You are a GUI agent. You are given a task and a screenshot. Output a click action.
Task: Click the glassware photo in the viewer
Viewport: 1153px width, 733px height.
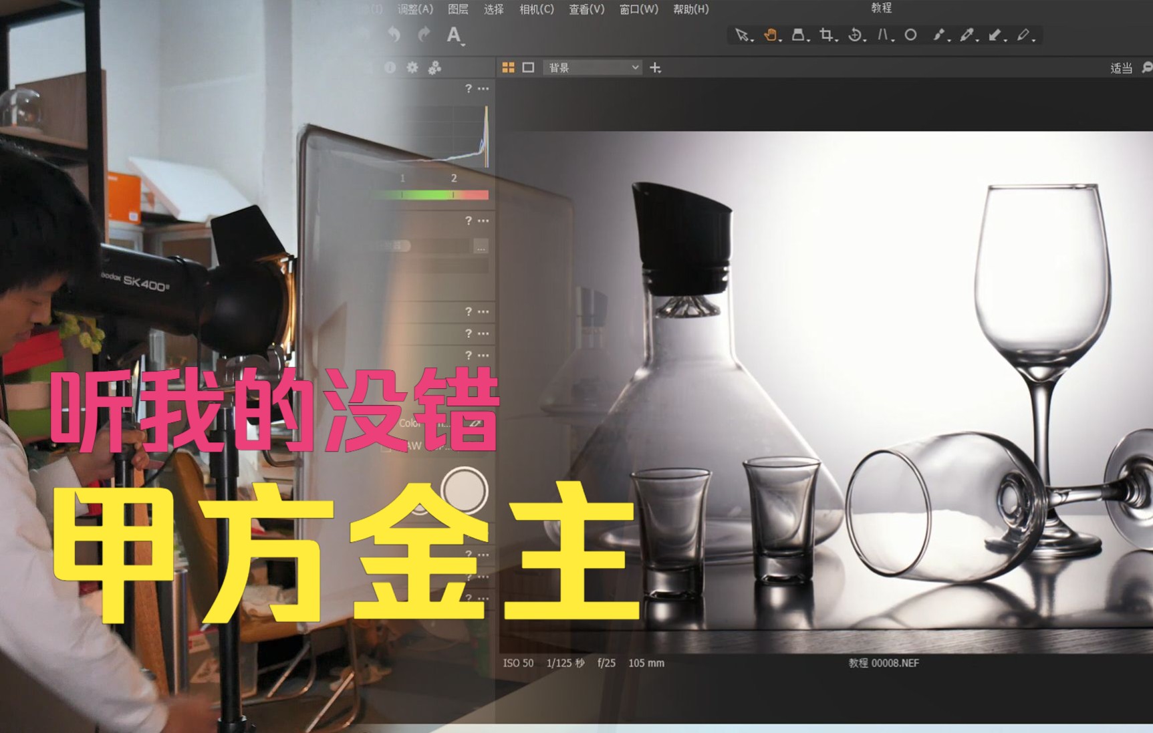pyautogui.click(x=825, y=392)
